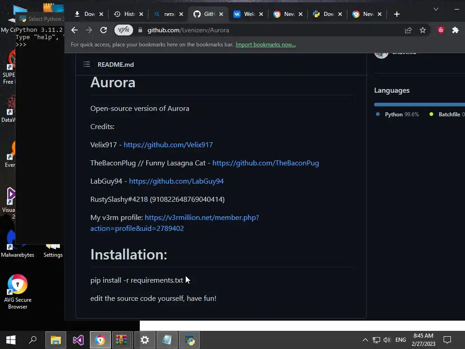This screenshot has width=465, height=349.
Task: Open the clock showing 8:45 AM
Action: 423,340
